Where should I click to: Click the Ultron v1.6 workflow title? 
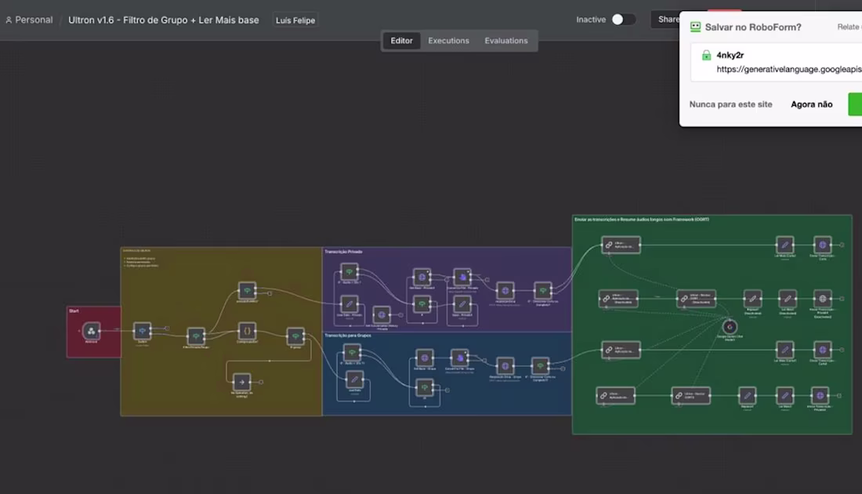pyautogui.click(x=163, y=20)
